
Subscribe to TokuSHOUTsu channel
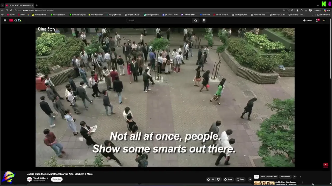(57, 179)
